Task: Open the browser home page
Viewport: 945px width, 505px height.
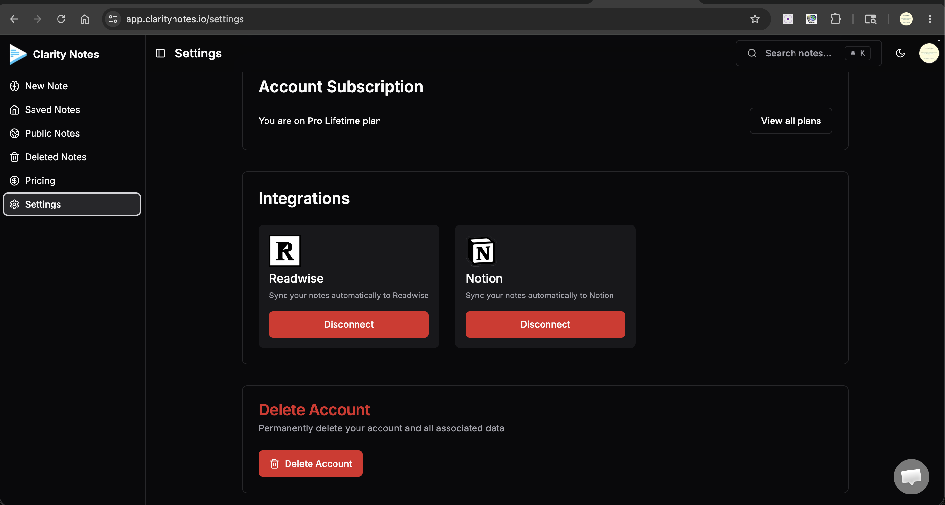Action: [85, 19]
